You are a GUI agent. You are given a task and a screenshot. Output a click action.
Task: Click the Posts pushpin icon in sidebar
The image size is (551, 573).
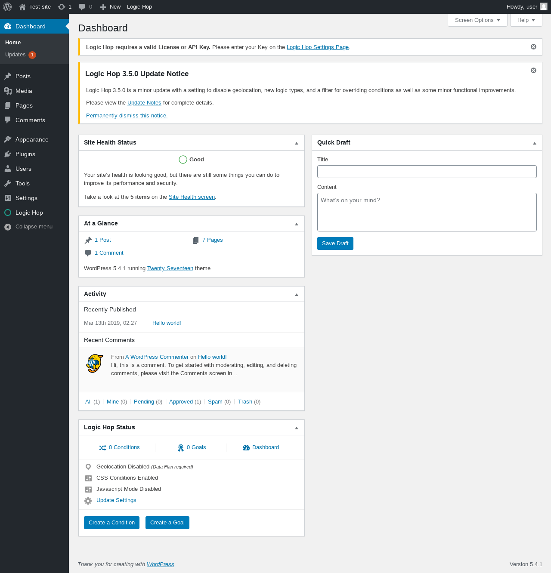tap(8, 76)
